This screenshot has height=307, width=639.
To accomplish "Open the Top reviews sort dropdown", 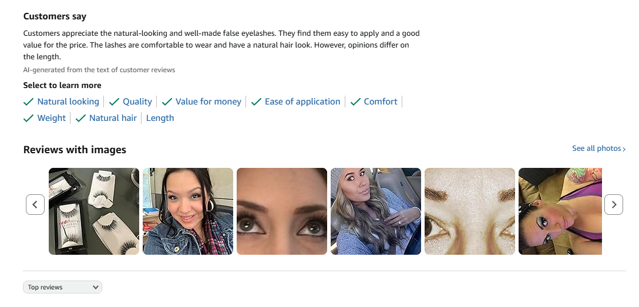I will tap(62, 287).
